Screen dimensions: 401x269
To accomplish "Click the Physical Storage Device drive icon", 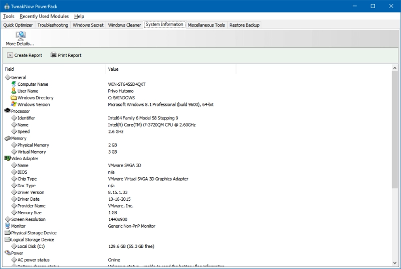I will [8, 233].
